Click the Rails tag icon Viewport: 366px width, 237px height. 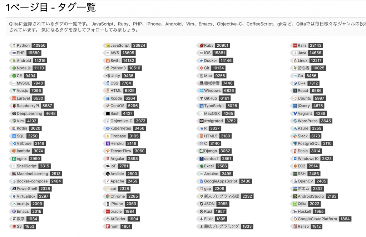click(295, 46)
